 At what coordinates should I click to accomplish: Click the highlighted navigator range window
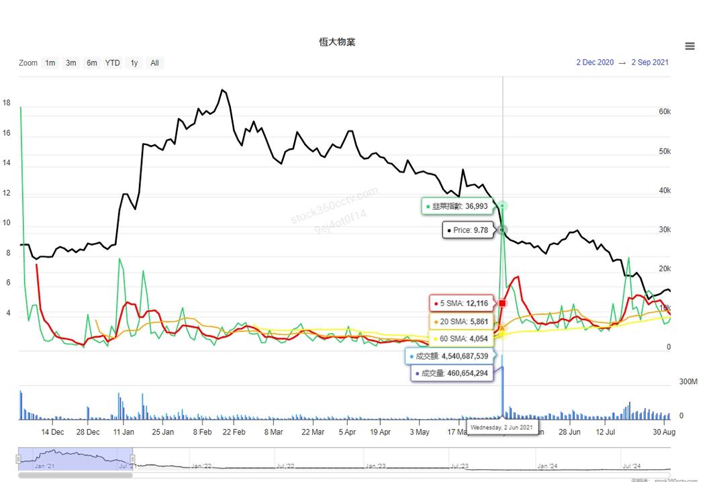coord(75,459)
